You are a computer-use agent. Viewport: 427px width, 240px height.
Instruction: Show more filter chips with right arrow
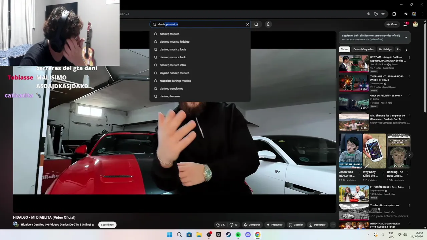click(406, 50)
